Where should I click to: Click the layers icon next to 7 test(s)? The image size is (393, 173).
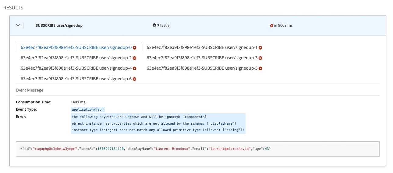154,26
